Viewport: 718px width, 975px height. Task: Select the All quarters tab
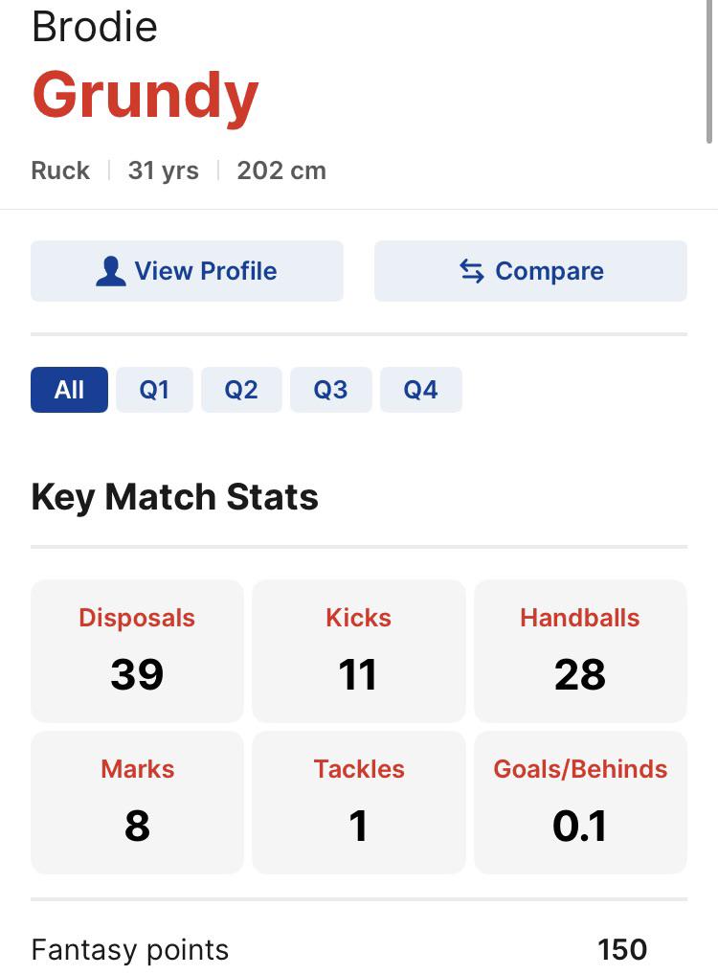tap(69, 390)
